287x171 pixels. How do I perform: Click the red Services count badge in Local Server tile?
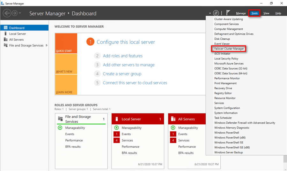coord(116,140)
